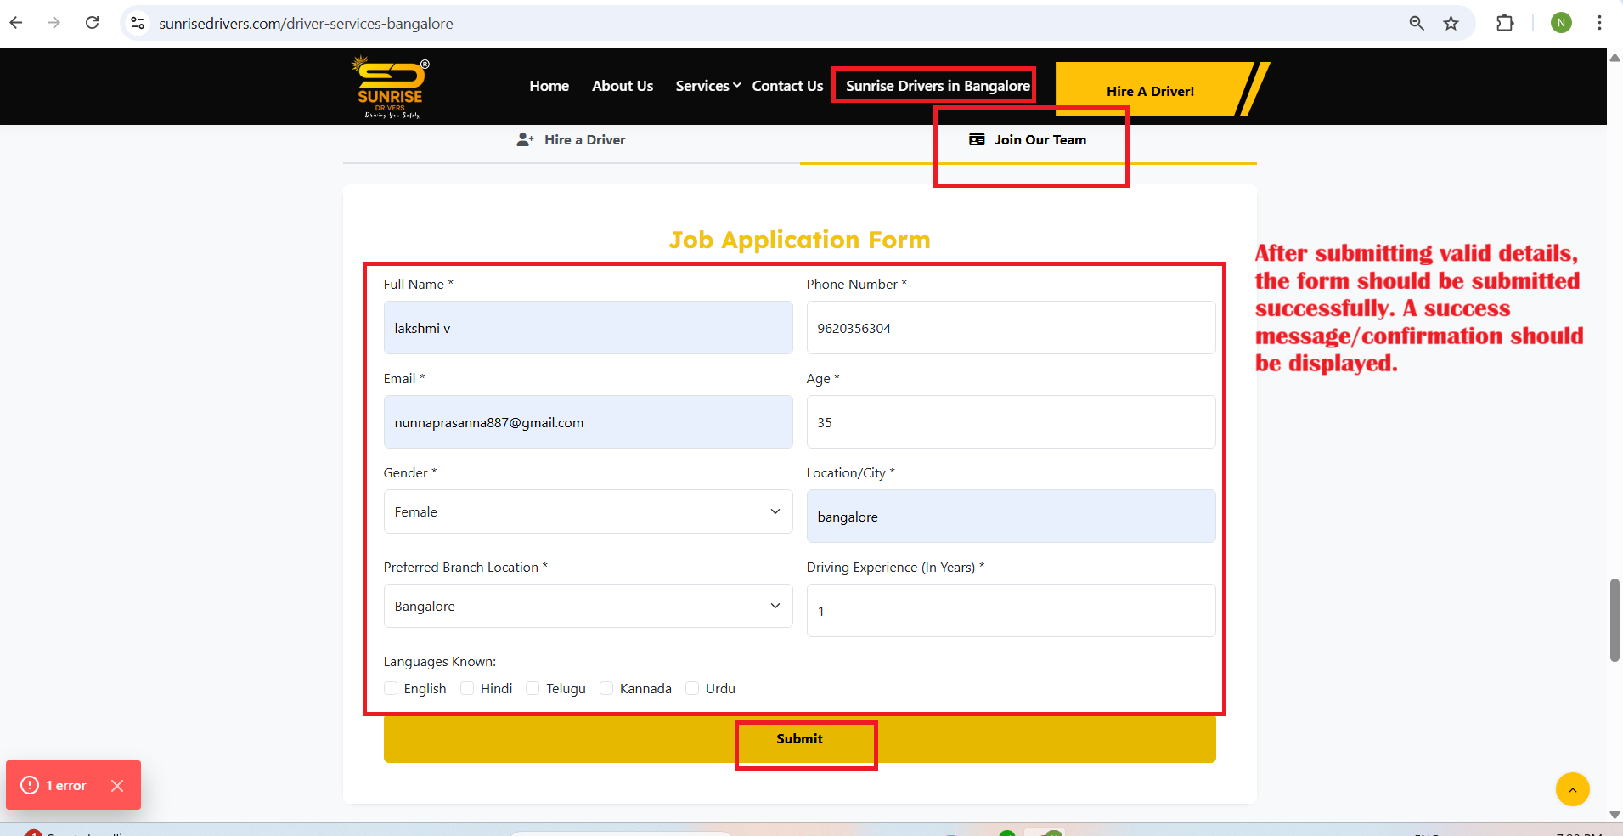The width and height of the screenshot is (1623, 836).
Task: Submit the job application form
Action: point(799,739)
